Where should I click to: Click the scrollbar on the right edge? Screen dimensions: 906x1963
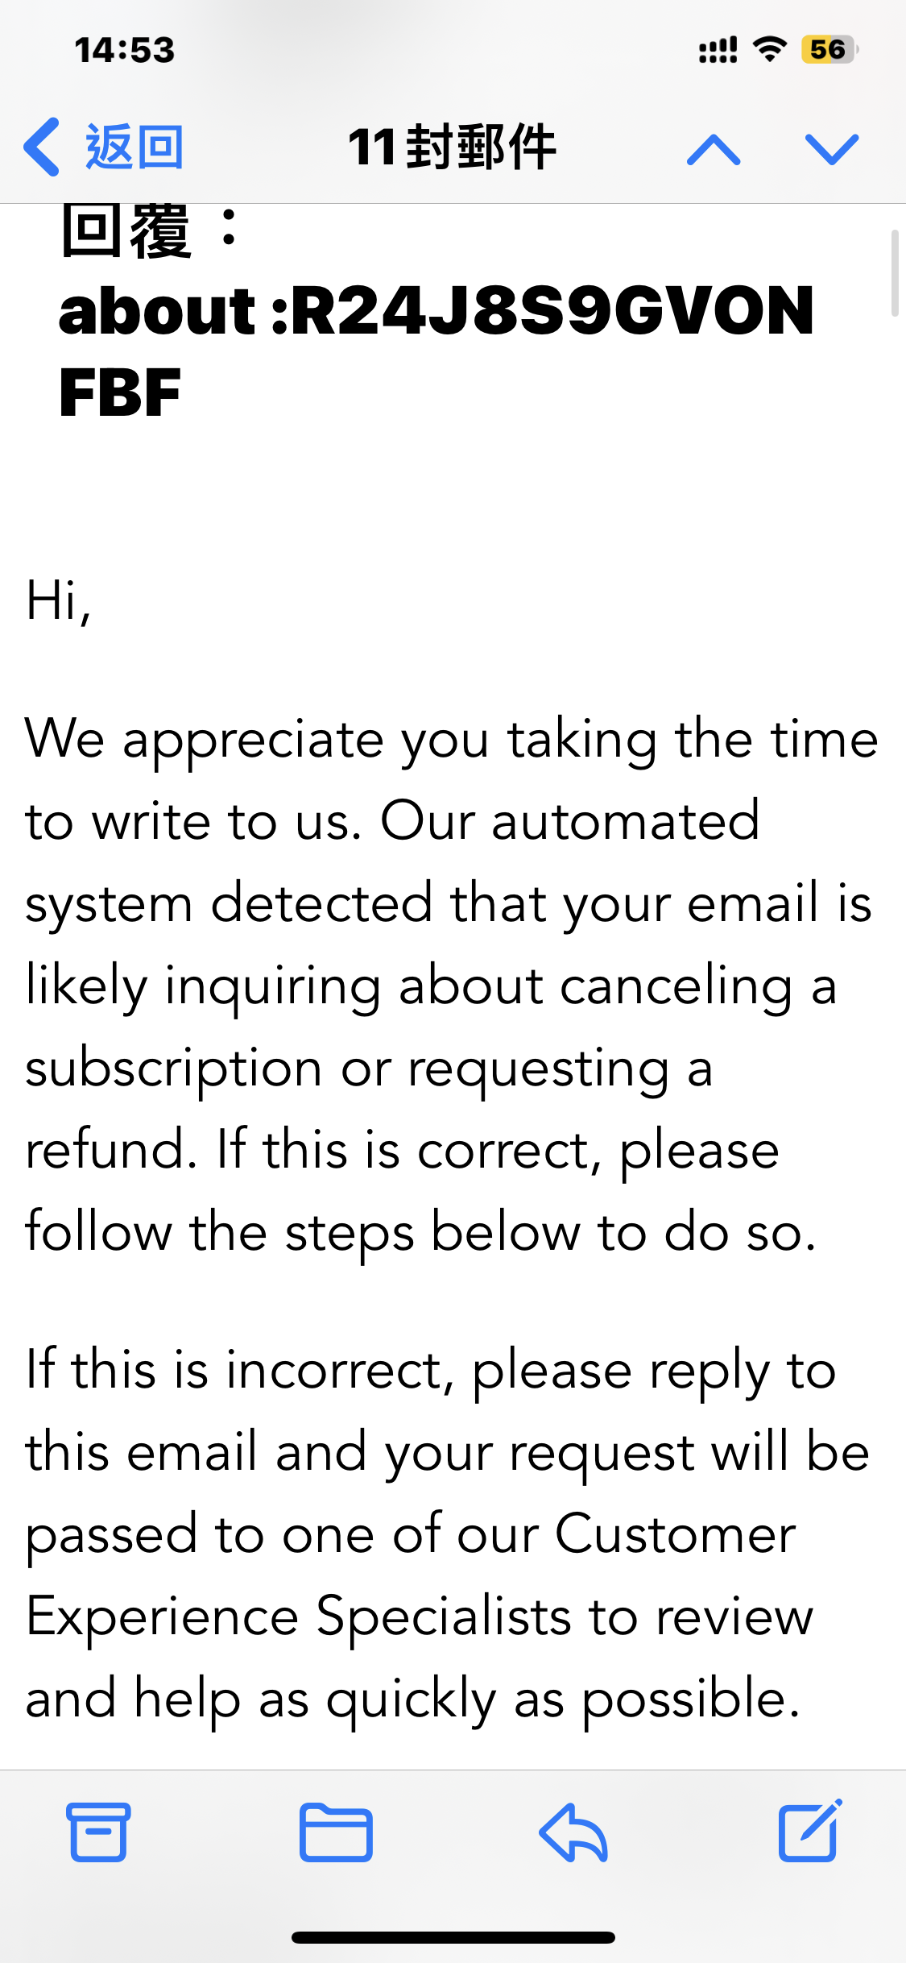tap(894, 274)
